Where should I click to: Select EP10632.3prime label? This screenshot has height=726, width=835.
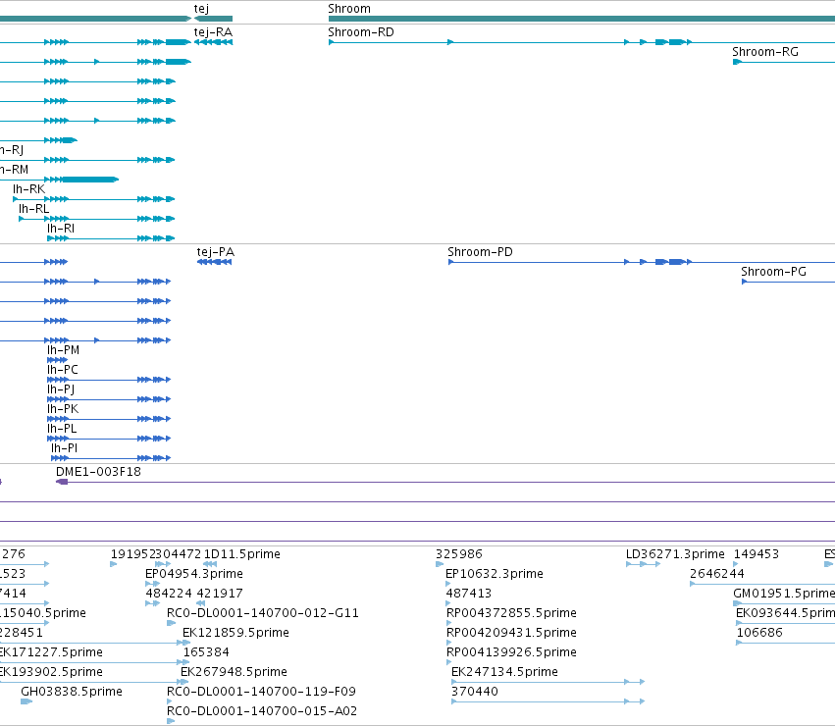(495, 574)
